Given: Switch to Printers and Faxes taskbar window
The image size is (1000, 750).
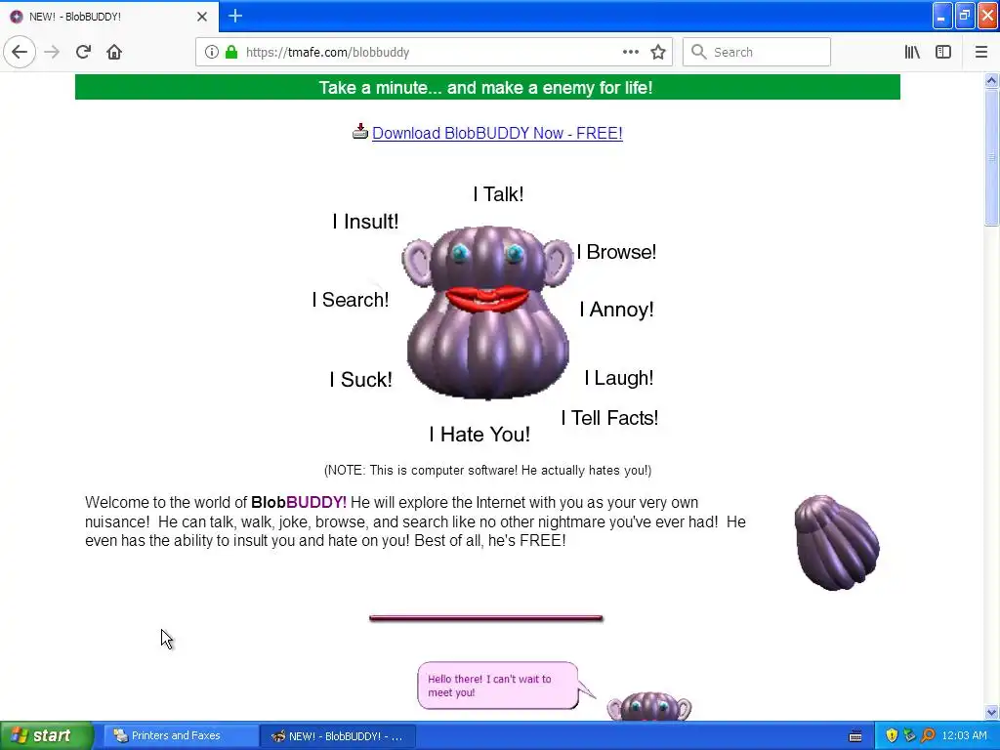Looking at the screenshot, I should coord(180,736).
